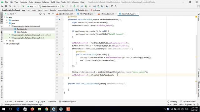
Task: Open Firefox from Windows taskbar
Action: (x=32, y=109)
